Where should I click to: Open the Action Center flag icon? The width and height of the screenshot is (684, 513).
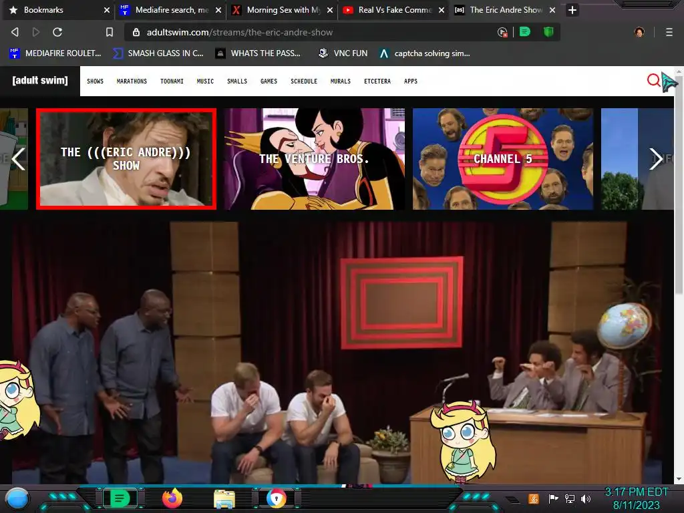pyautogui.click(x=553, y=498)
